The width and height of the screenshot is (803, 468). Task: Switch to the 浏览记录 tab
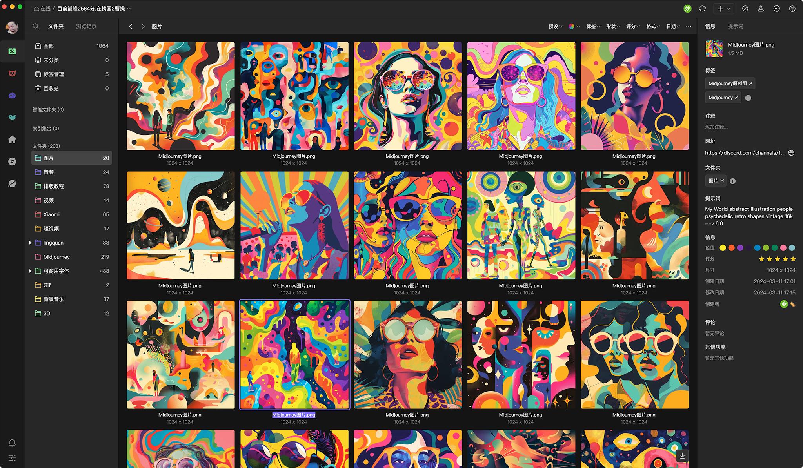(86, 26)
